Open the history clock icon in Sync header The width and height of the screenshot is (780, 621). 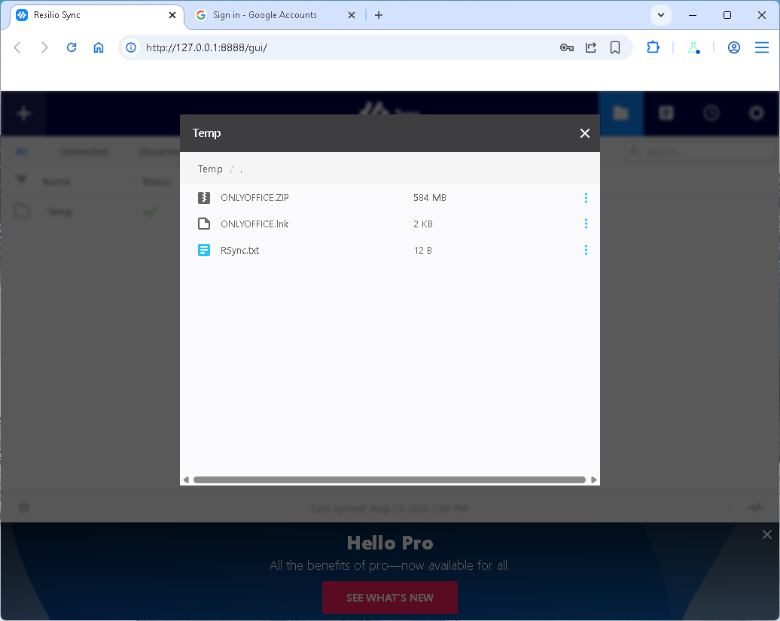click(711, 114)
